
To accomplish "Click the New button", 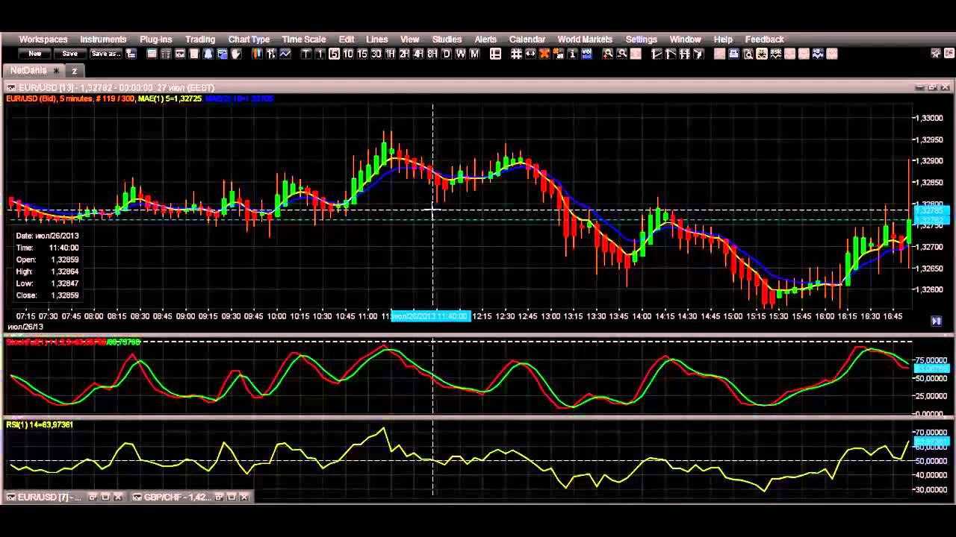I will click(35, 54).
